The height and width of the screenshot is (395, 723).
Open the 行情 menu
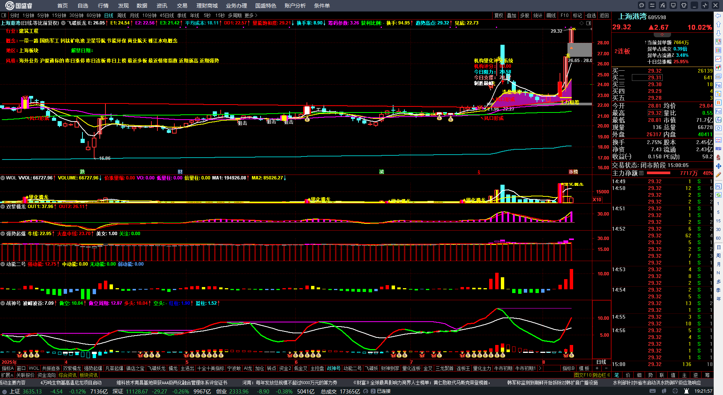[103, 6]
